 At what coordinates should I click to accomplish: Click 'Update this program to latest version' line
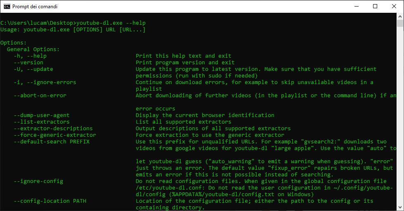point(256,69)
